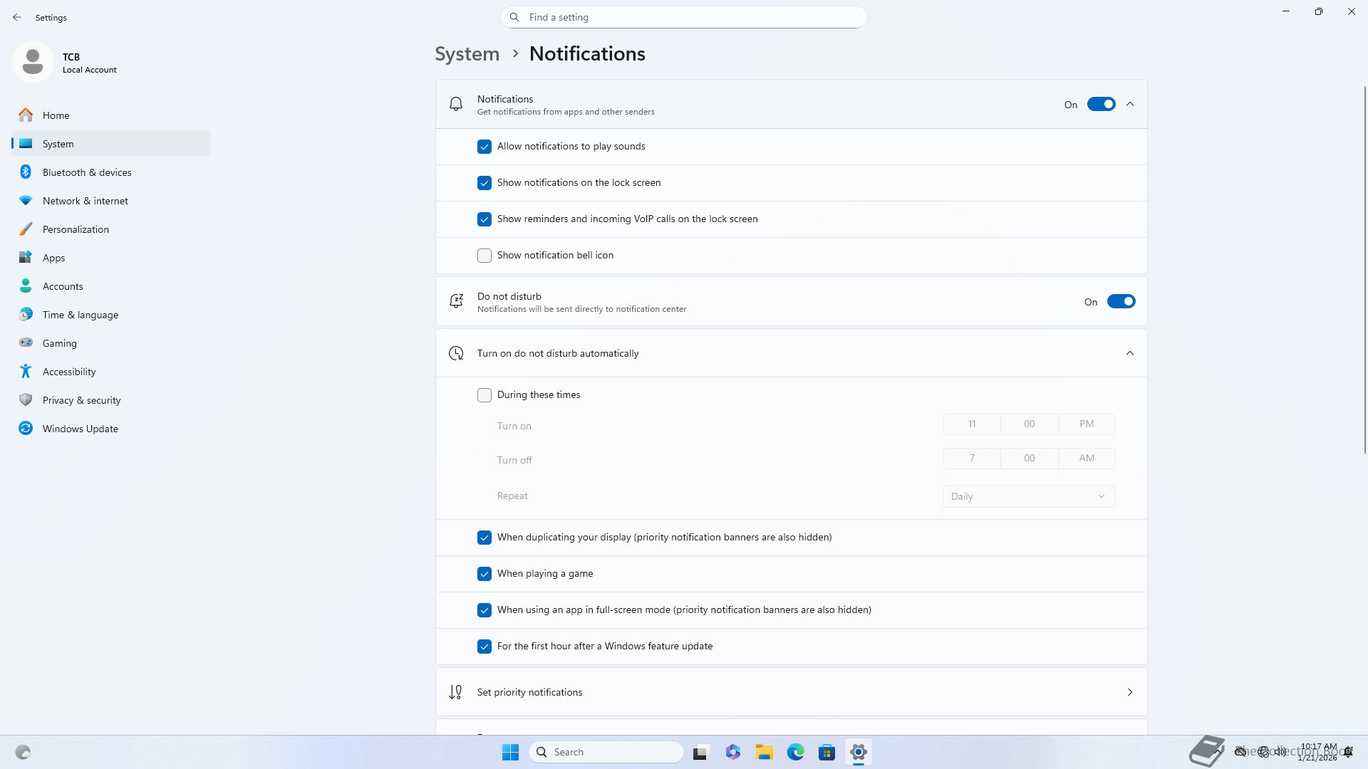Go to Bluetooth & devices settings
Image resolution: width=1368 pixels, height=769 pixels.
click(87, 172)
